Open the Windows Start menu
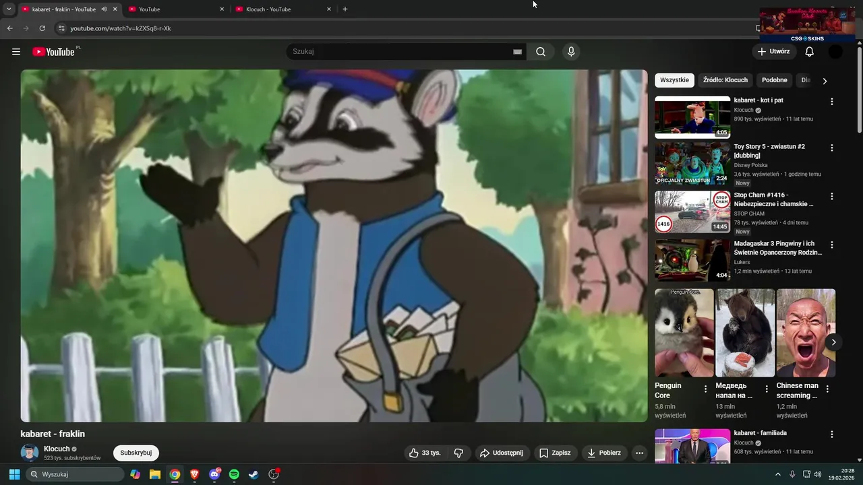 14,474
